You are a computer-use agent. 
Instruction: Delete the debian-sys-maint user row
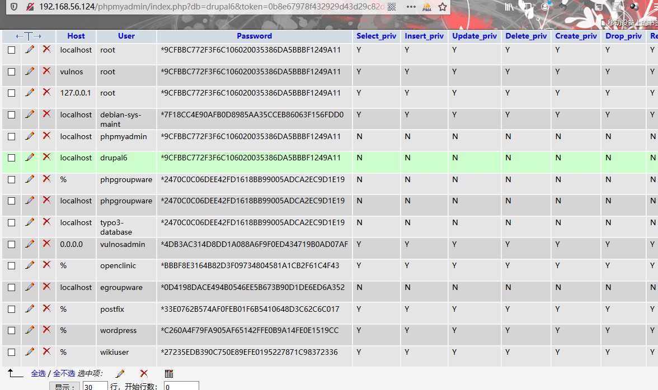click(x=46, y=115)
